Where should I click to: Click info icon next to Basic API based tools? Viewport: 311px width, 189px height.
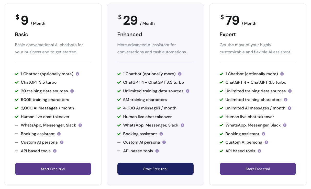[x=55, y=151]
